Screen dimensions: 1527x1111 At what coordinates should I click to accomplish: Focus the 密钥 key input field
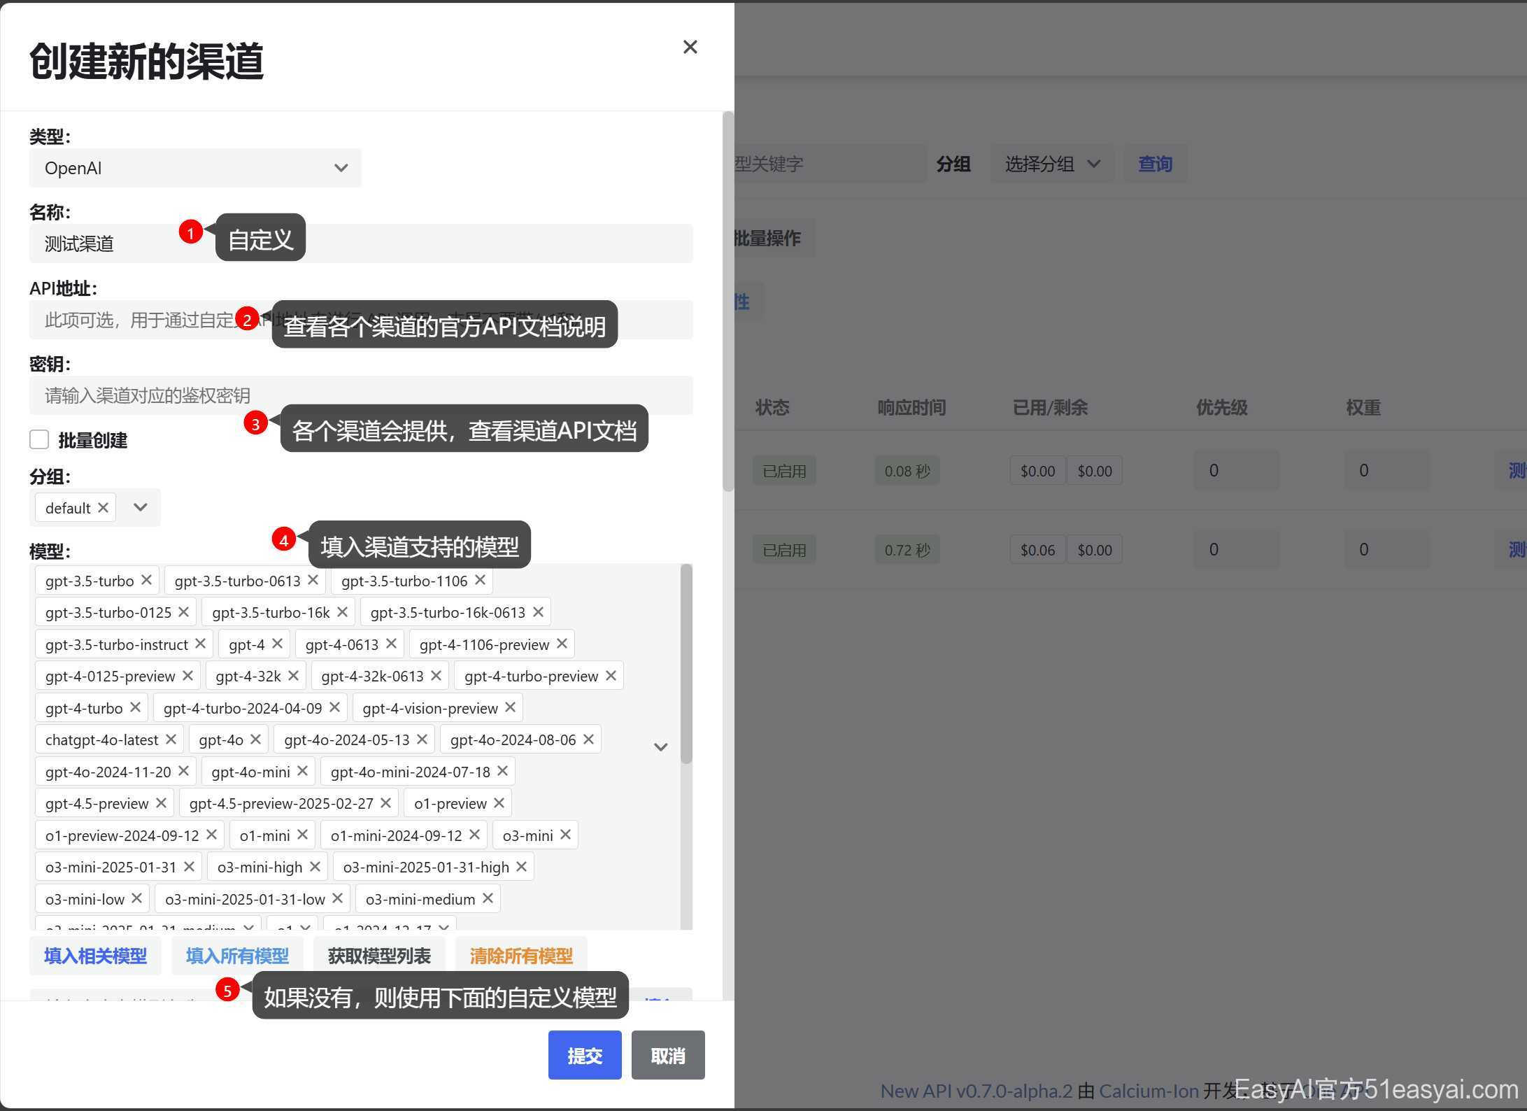[361, 395]
